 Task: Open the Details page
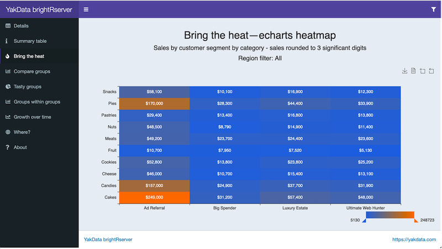21,26
